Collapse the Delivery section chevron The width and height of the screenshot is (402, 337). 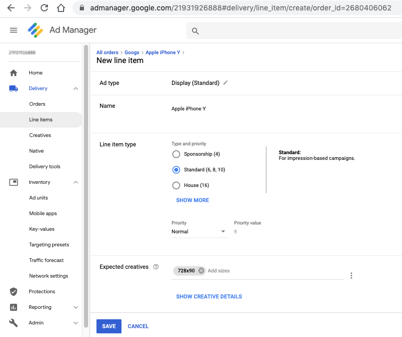tap(76, 89)
